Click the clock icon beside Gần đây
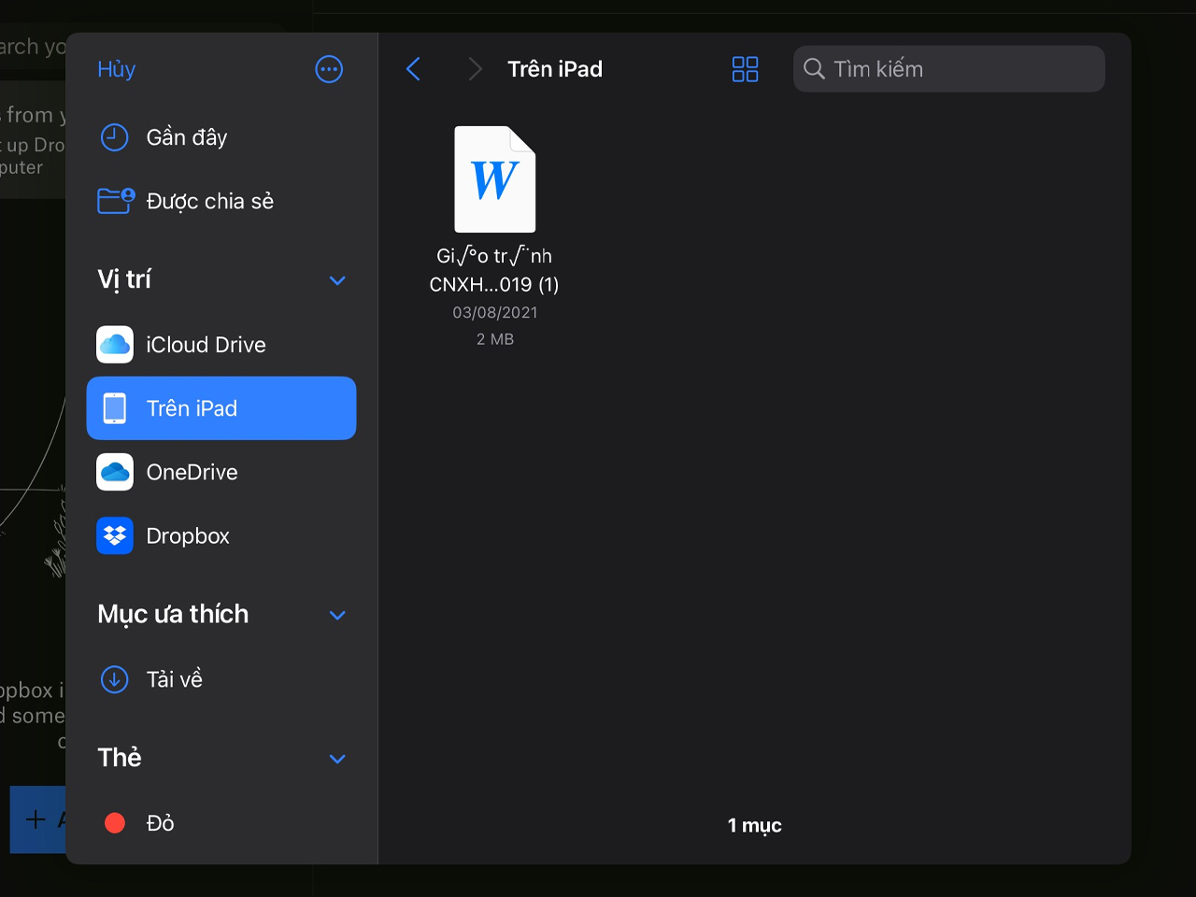 pos(114,137)
